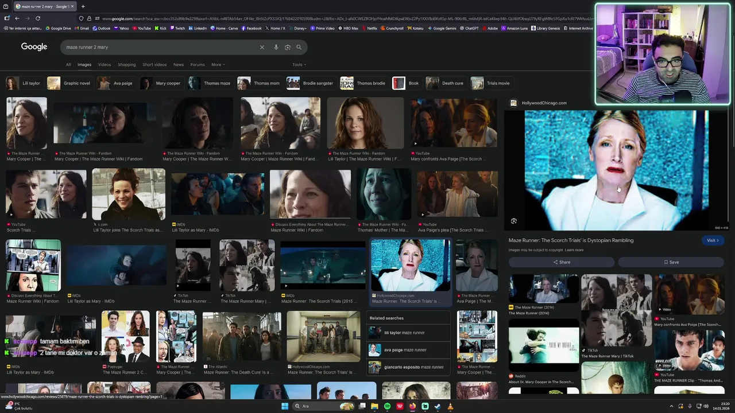Click the site information padlock icon
The width and height of the screenshot is (735, 413).
[89, 18]
